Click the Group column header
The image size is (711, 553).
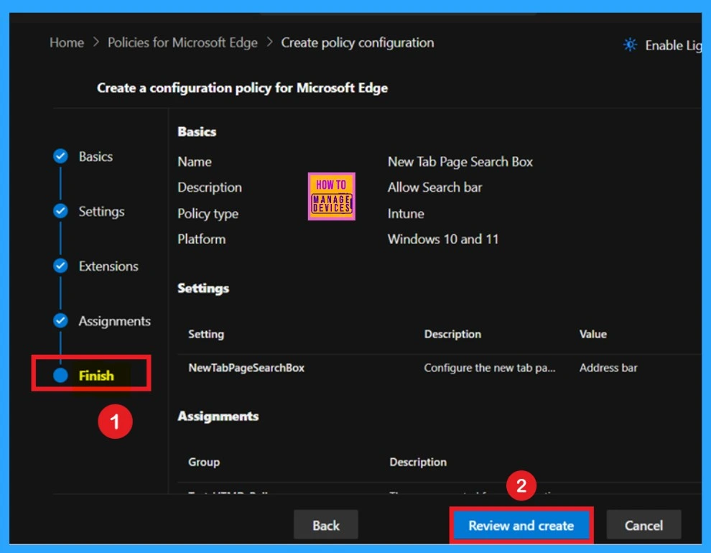coord(204,462)
